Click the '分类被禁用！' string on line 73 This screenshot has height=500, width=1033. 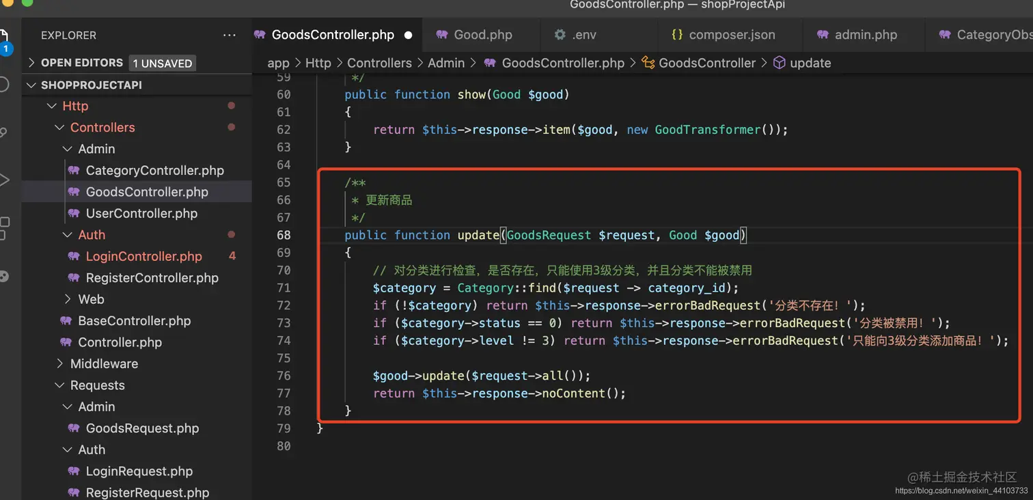(x=895, y=323)
